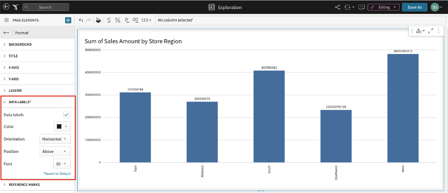Open the Position dropdown set to Above
448x193 pixels.
tap(55, 151)
